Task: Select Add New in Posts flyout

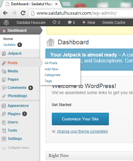Action: coord(52,69)
